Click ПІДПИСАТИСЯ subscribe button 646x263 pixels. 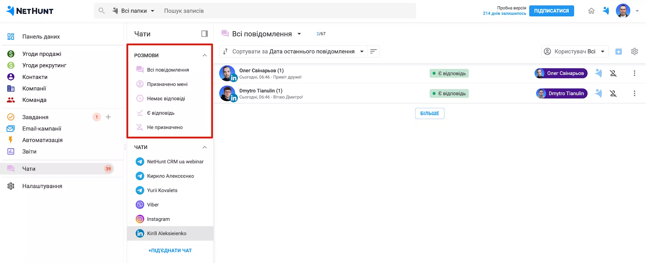[x=551, y=11]
